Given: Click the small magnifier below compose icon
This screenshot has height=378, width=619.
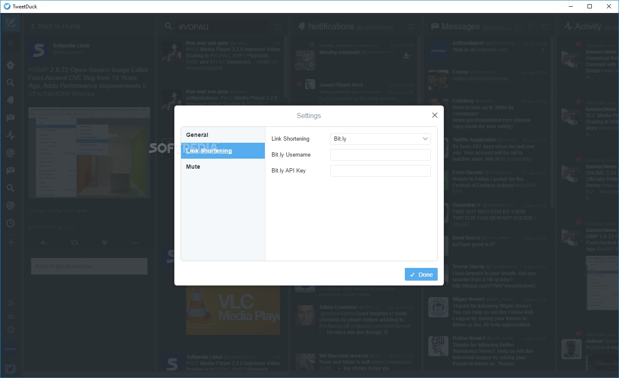Looking at the screenshot, I should pyautogui.click(x=10, y=44).
